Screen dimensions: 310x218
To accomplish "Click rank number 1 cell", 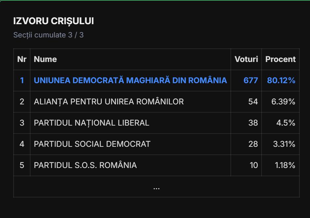I will pyautogui.click(x=22, y=81).
